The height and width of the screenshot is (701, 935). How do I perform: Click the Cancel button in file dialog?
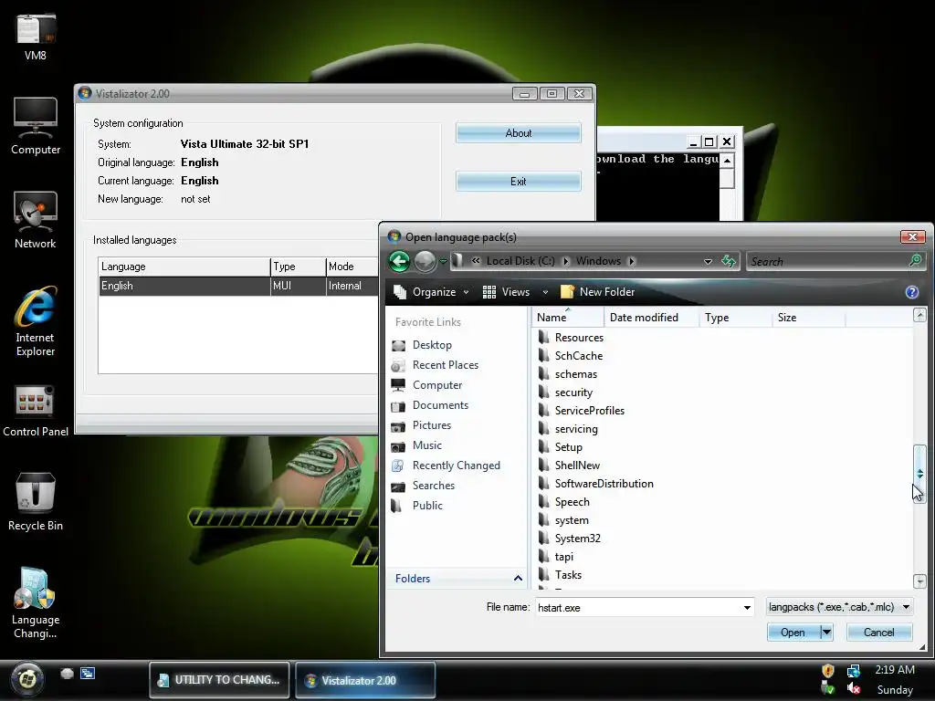[x=879, y=632]
